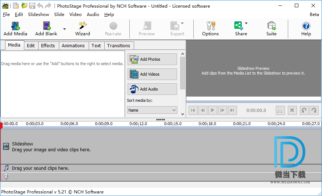Click the Add Media toolbar icon
This screenshot has width=322, height=196.
(x=15, y=26)
